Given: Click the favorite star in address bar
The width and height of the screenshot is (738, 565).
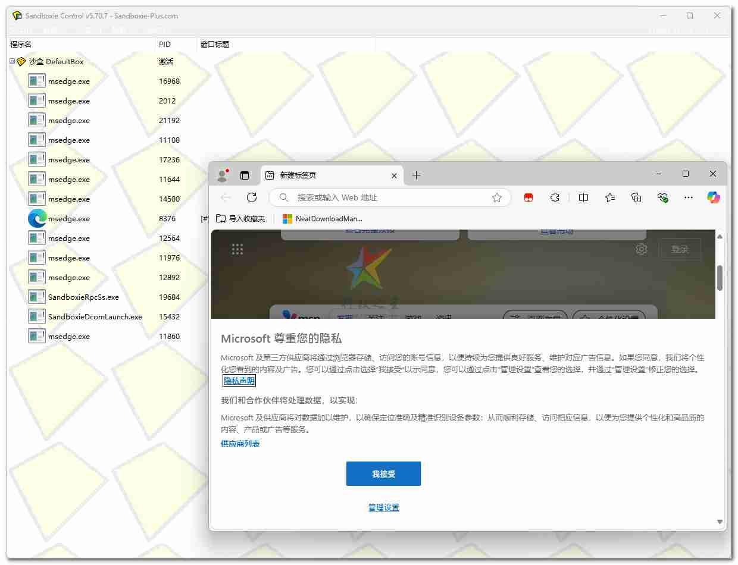Looking at the screenshot, I should pyautogui.click(x=497, y=197).
